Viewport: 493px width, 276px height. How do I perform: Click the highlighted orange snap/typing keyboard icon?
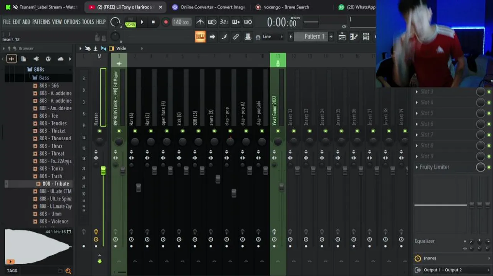click(200, 36)
